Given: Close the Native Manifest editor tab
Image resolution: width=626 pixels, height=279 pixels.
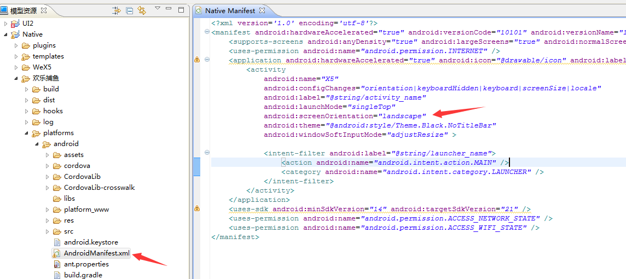Looking at the screenshot, I should point(262,10).
